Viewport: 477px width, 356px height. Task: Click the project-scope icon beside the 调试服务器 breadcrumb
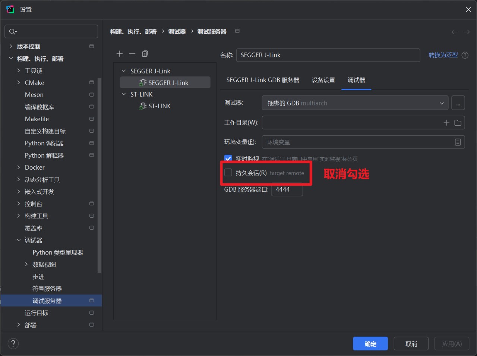(x=237, y=31)
